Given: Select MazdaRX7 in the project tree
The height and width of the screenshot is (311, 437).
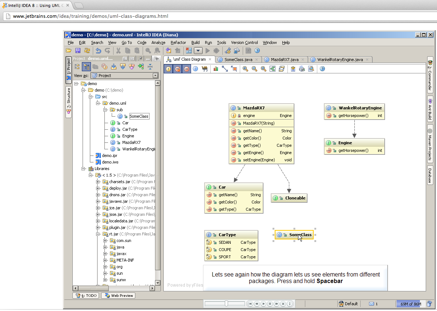Looking at the screenshot, I should coord(131,142).
